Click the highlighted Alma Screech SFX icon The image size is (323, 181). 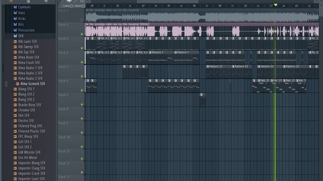[18, 84]
